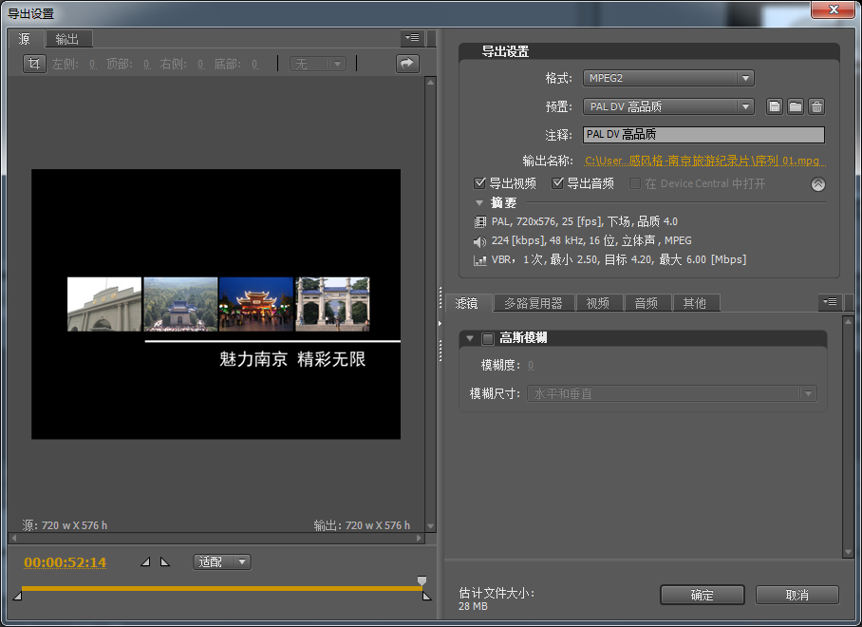Collapse settings with the double-chevron round icon
Screen dimensions: 862x627
[818, 184]
